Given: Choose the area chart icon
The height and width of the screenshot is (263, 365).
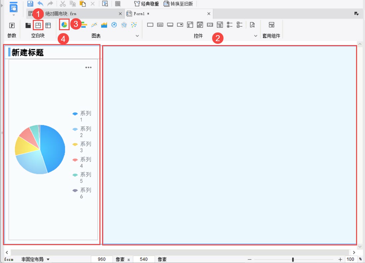Looking at the screenshot, I should point(104,25).
